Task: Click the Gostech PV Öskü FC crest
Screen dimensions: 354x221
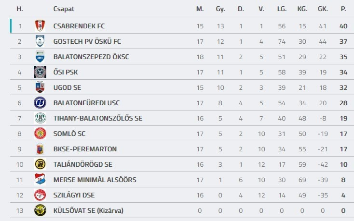Action: pos(40,41)
